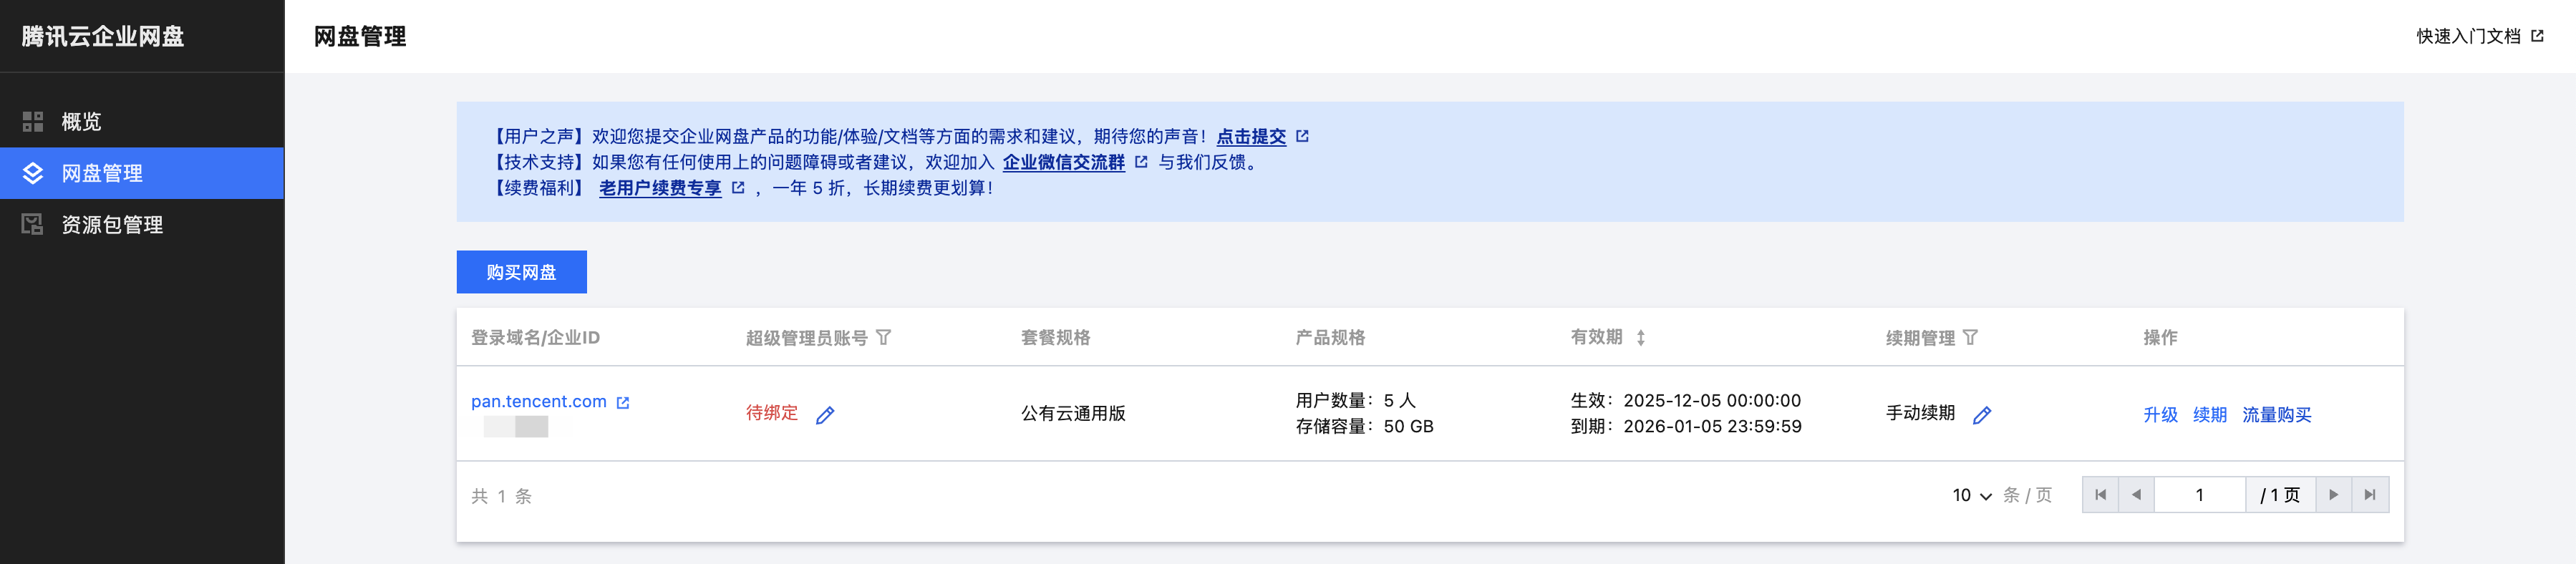Open the 企业微信交流群 link
2576x564 pixels.
[1063, 162]
